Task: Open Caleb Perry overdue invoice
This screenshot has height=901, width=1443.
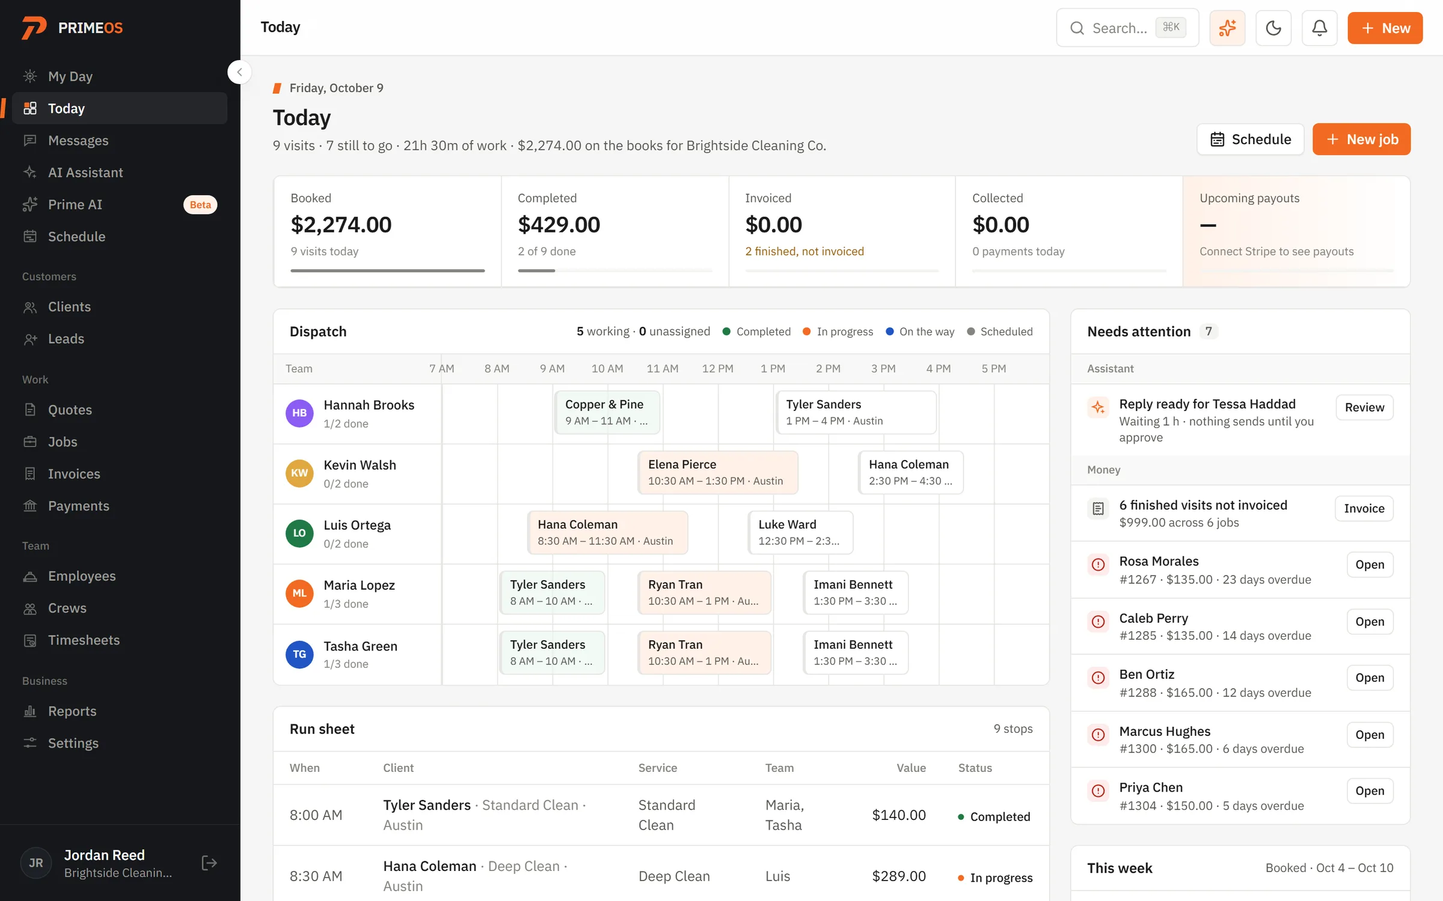Action: coord(1370,622)
